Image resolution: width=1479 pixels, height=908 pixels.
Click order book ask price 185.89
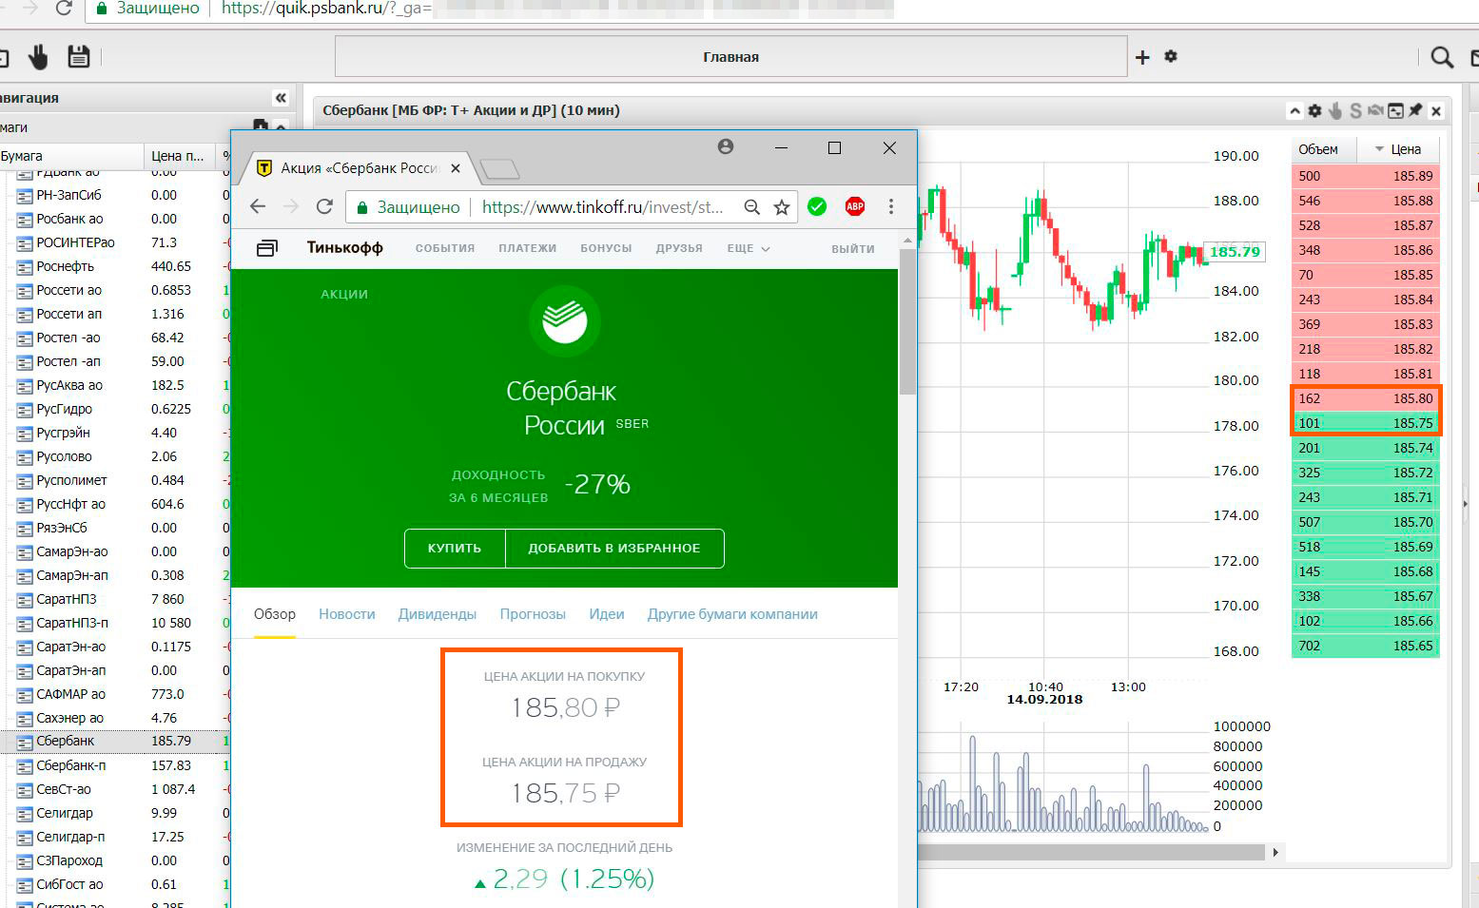pyautogui.click(x=1412, y=176)
